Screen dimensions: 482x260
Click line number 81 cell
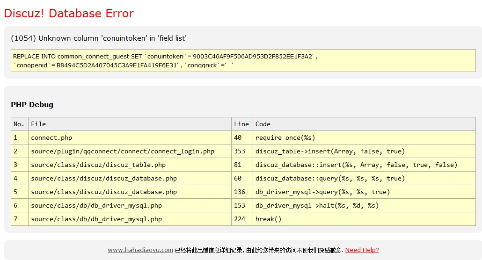coord(242,165)
